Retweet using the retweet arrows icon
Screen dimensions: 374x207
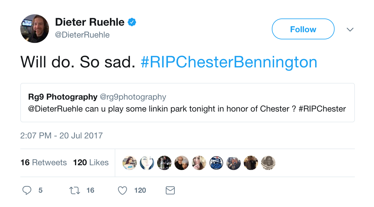(x=75, y=190)
